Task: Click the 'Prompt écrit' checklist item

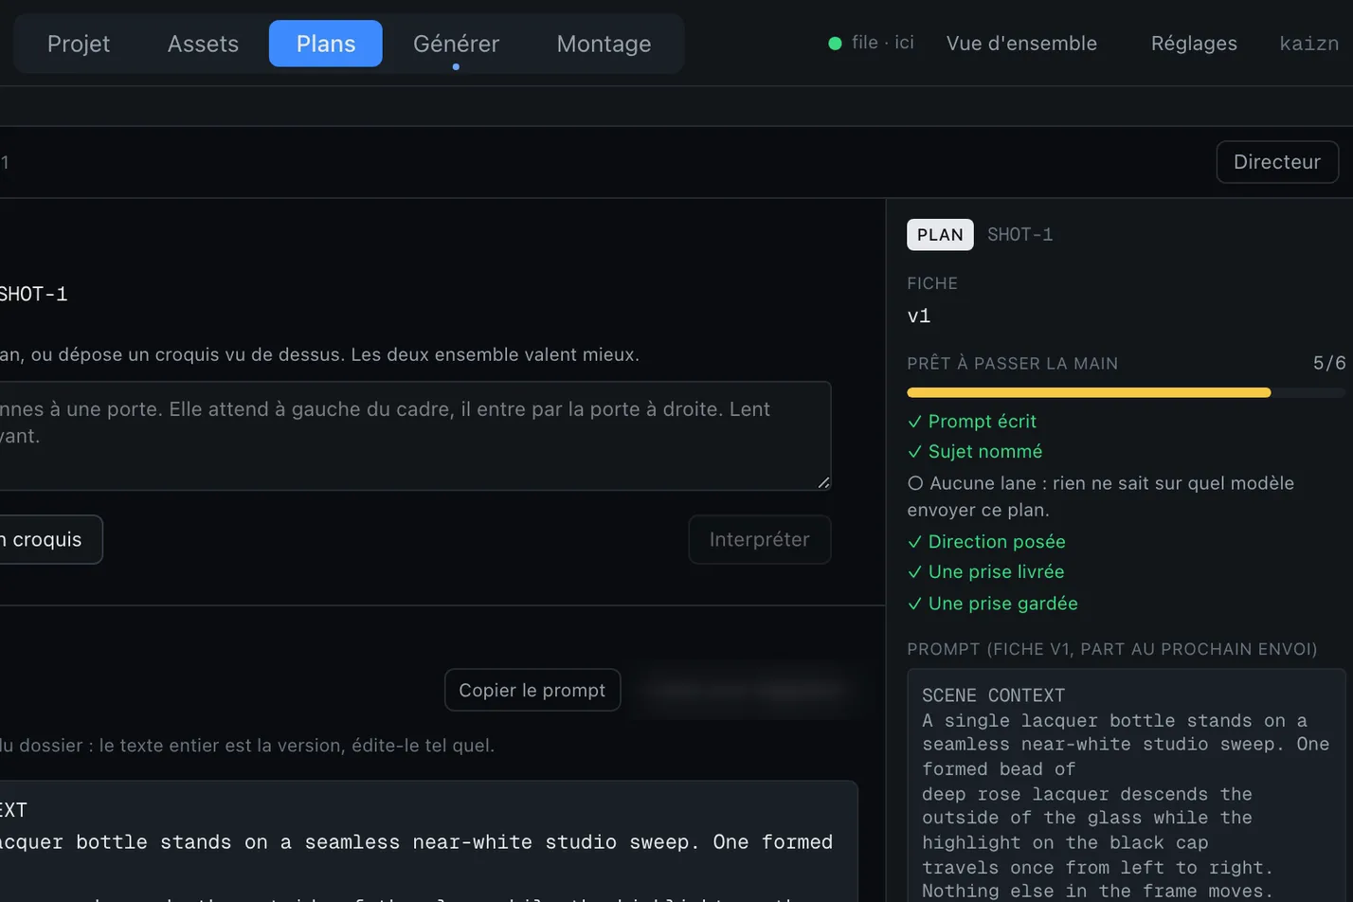Action: click(972, 422)
